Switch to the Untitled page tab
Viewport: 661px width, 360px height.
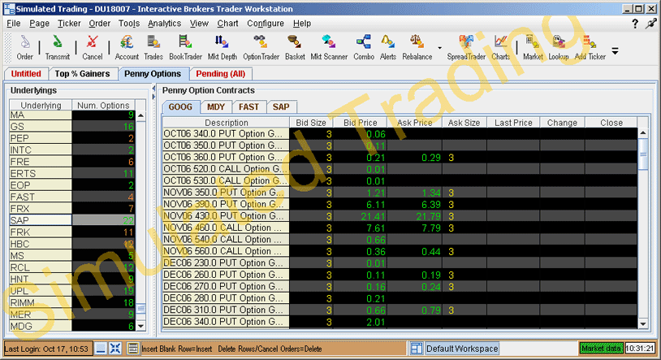coord(26,74)
